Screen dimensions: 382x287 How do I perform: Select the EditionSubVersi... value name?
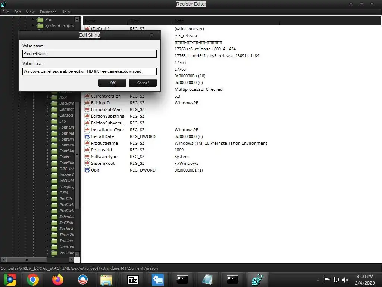point(109,123)
